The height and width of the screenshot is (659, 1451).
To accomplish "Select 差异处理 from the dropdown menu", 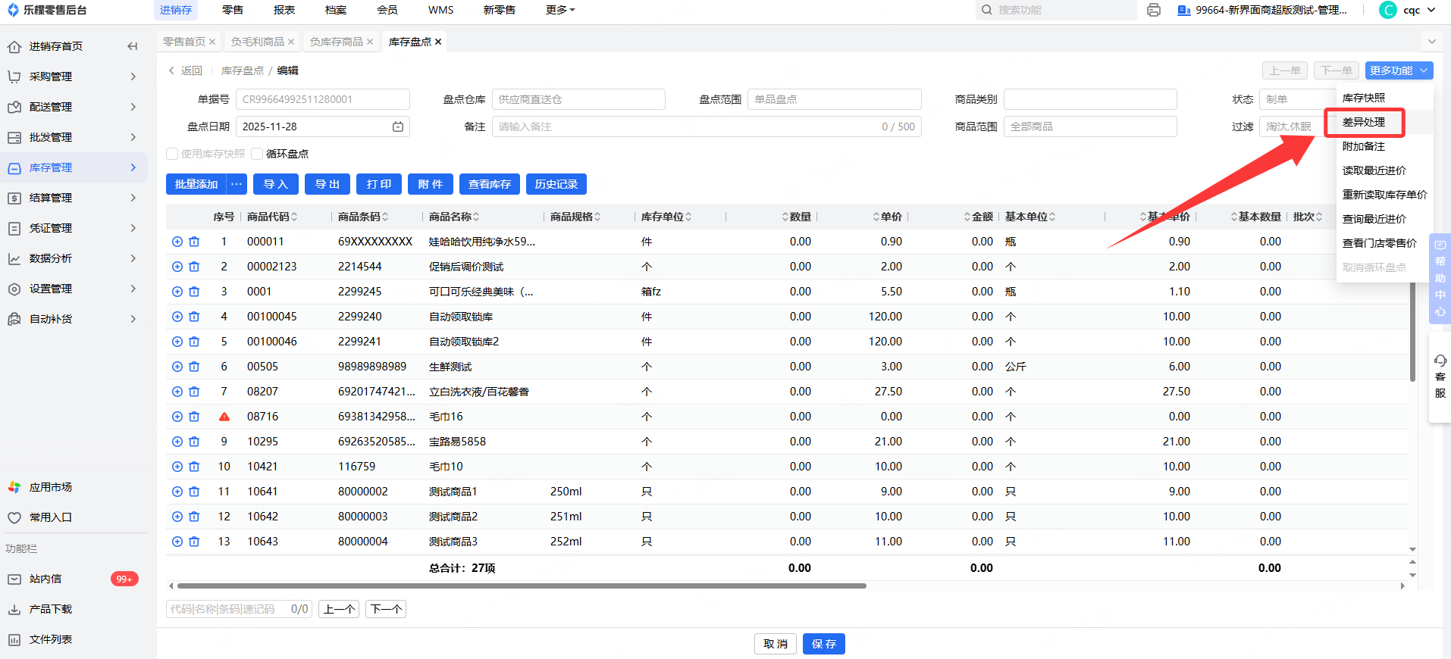I will coord(1364,122).
